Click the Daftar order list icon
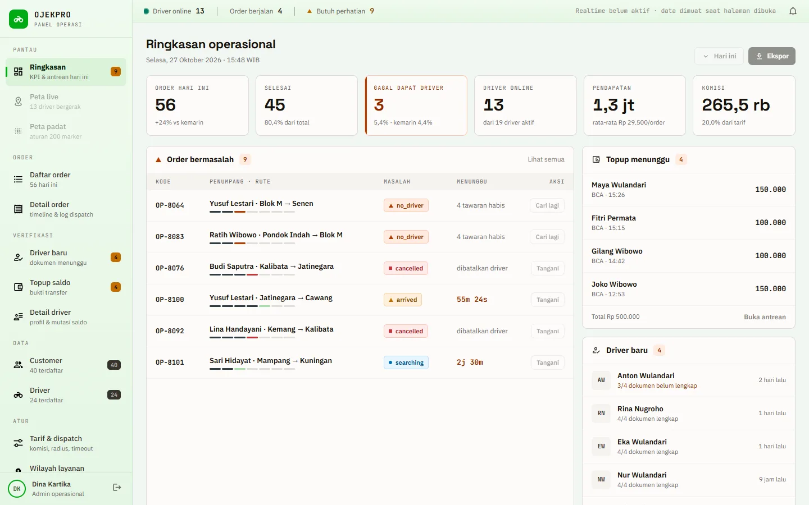 coord(19,180)
